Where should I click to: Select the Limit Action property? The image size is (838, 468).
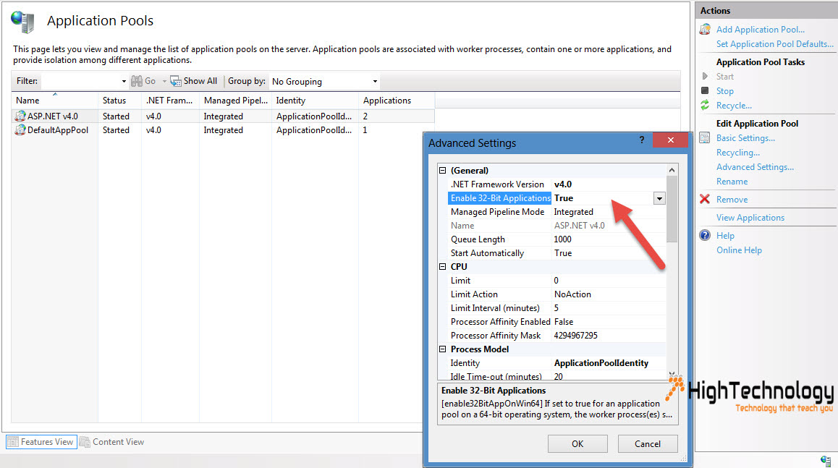(x=557, y=294)
